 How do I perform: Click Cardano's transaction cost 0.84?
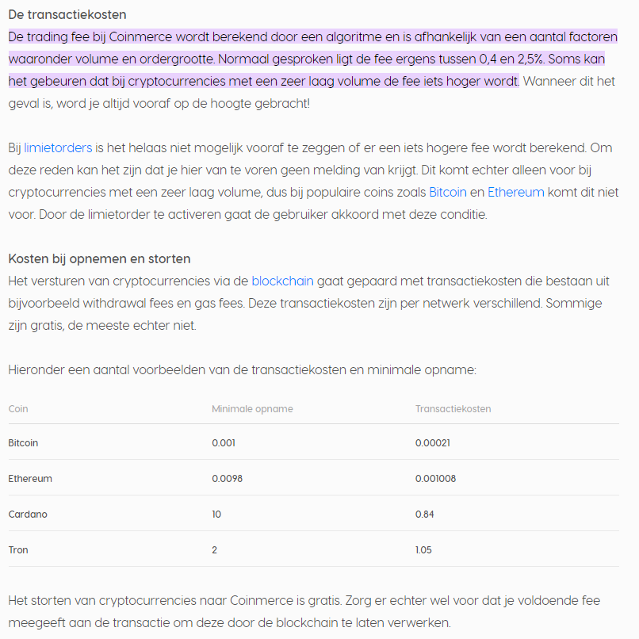[423, 515]
